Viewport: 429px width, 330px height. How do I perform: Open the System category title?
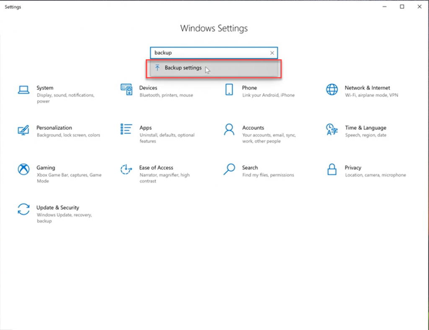(x=45, y=88)
